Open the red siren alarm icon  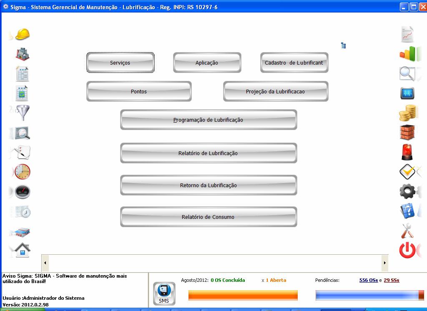[x=407, y=152]
